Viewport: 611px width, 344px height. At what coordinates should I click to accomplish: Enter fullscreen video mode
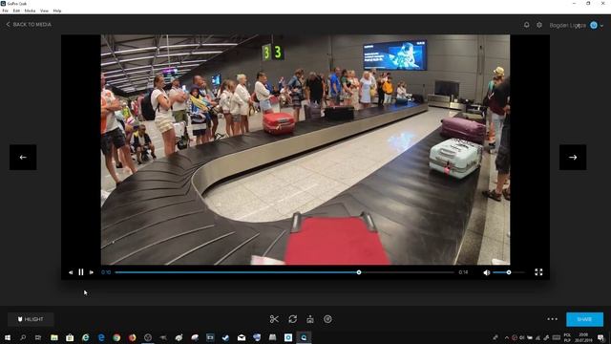(538, 272)
